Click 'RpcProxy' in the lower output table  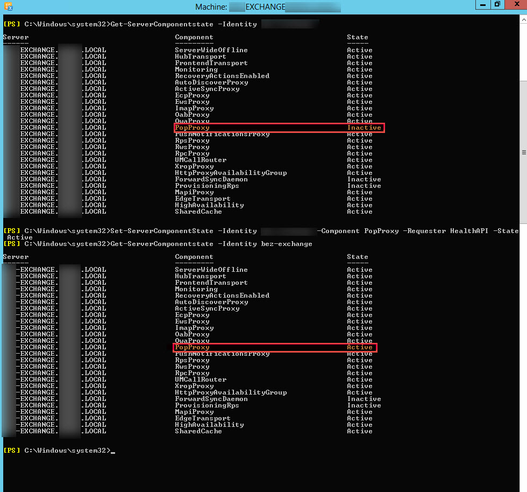[192, 373]
